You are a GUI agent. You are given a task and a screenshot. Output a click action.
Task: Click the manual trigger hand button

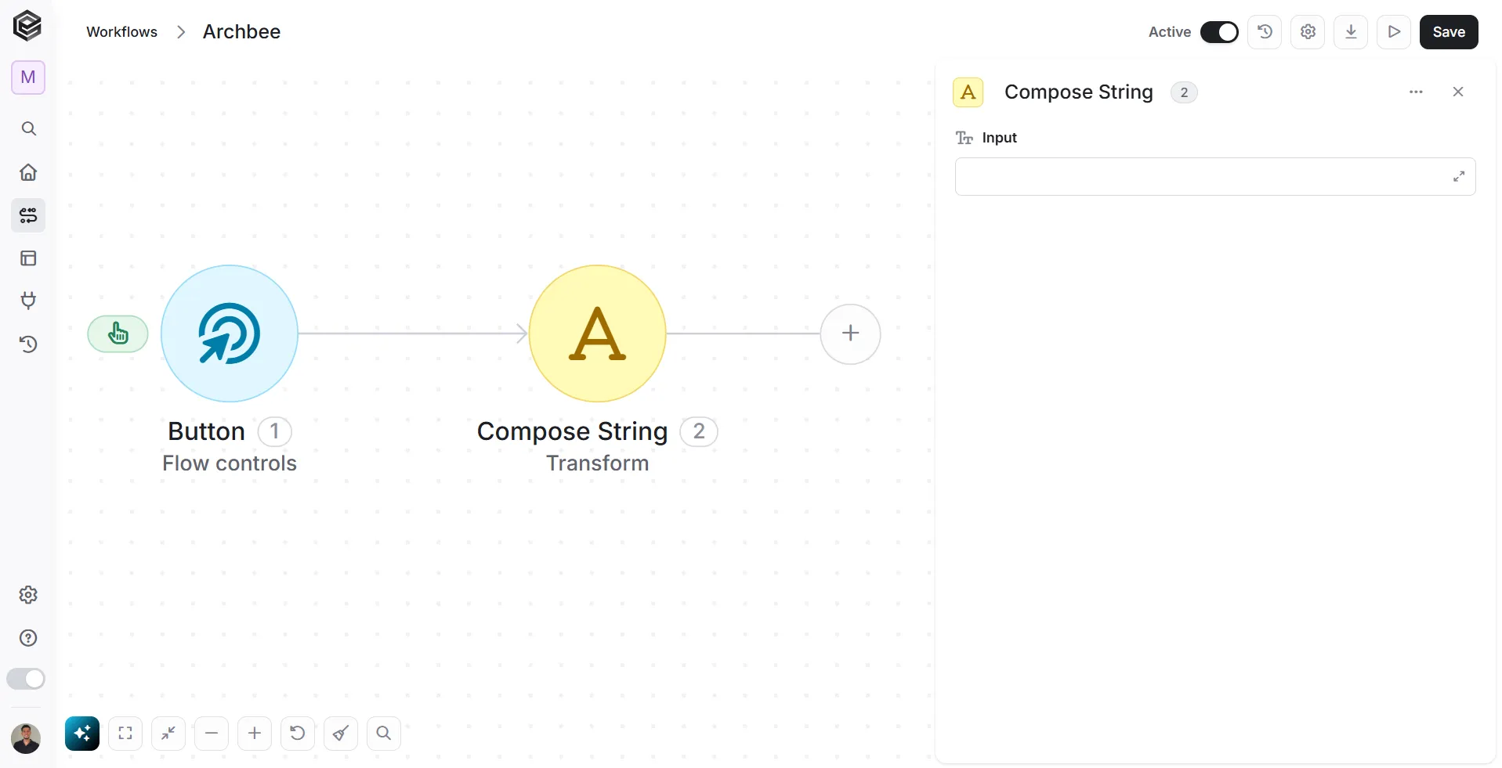click(x=118, y=334)
